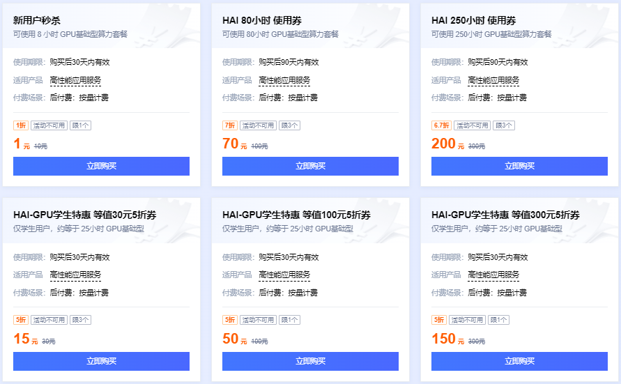Click 限3个 tag on HAI 80小时 card
Image resolution: width=621 pixels, height=384 pixels.
(x=289, y=125)
